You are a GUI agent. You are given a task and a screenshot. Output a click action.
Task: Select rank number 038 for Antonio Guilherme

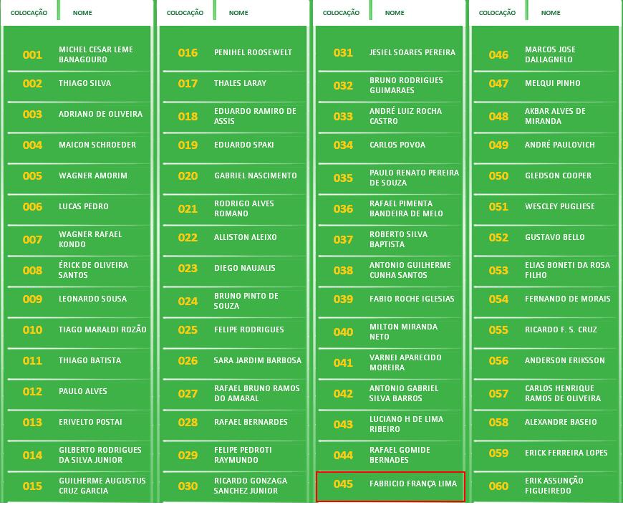(343, 271)
